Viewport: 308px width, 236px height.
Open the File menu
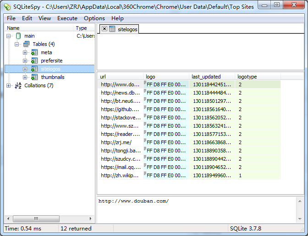11,18
